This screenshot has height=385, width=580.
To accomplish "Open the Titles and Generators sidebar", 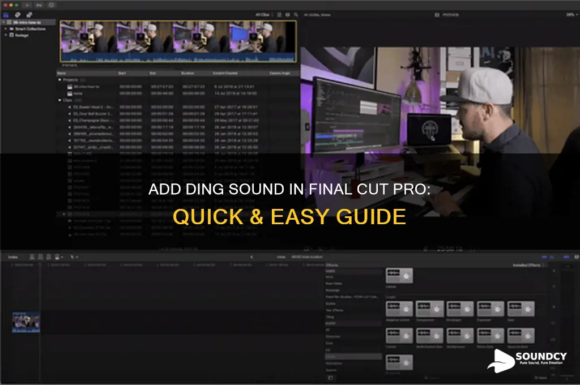I will coord(29,15).
